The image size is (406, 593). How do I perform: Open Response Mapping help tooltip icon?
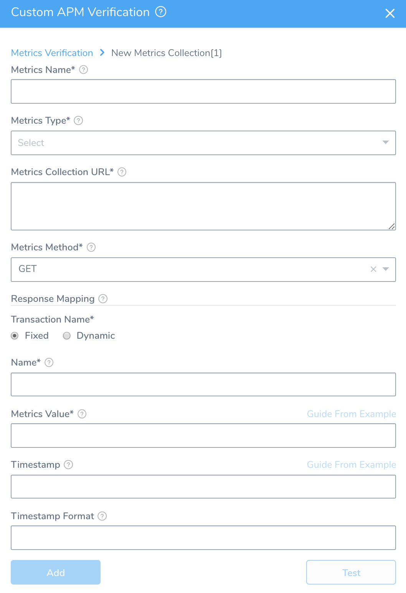tap(103, 298)
